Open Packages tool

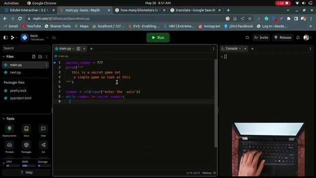click(x=26, y=147)
